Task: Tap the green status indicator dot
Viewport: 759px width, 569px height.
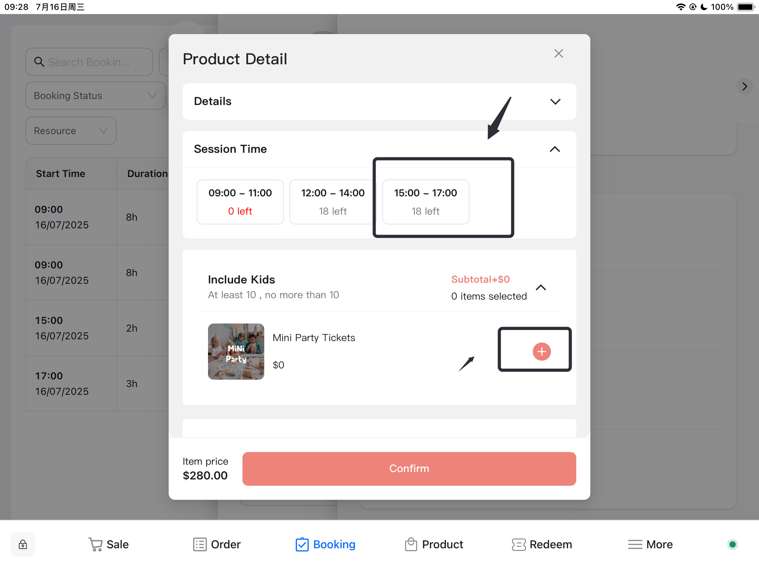Action: [x=732, y=544]
